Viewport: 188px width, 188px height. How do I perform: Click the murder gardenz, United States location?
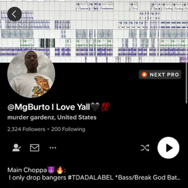(52, 117)
